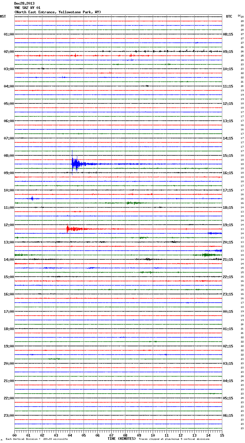This screenshot has width=245, height=443.
Task: Click the 20:15 UTC time label
Action: pos(228,242)
